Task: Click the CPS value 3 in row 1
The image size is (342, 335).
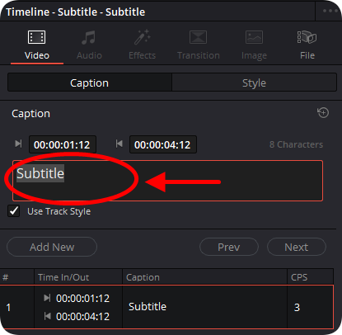Action: (297, 307)
